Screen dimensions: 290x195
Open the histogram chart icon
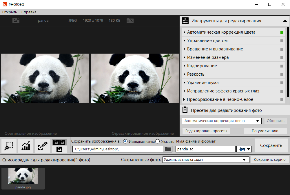point(26,145)
